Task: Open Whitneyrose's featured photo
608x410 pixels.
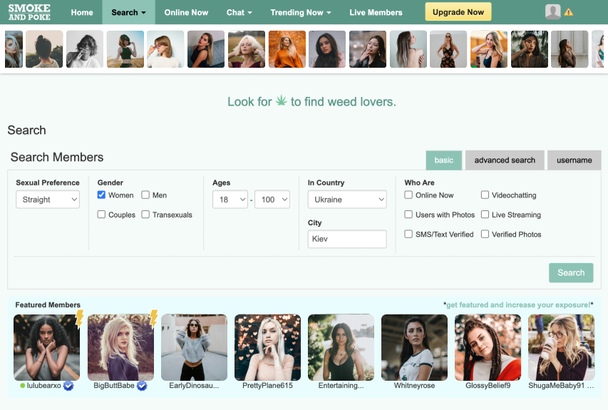Action: click(x=414, y=347)
